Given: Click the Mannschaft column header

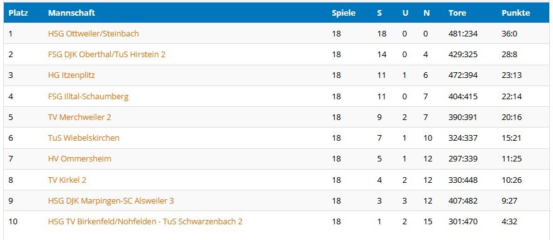Looking at the screenshot, I should pos(72,13).
